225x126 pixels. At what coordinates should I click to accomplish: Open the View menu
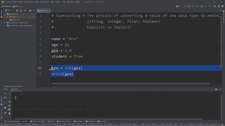click(x=21, y=2)
